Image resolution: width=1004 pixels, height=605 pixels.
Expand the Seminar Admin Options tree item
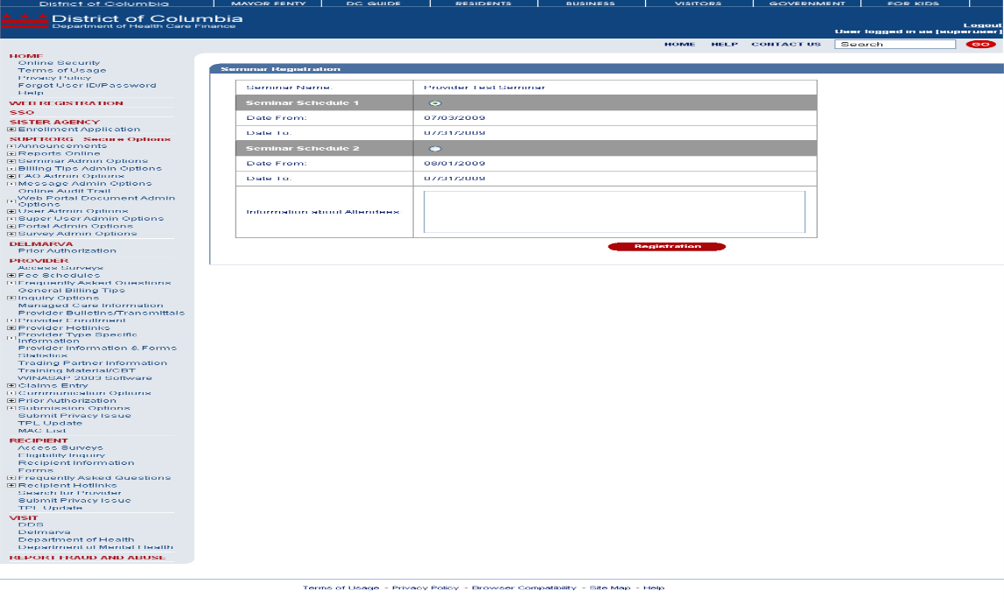[x=11, y=161]
